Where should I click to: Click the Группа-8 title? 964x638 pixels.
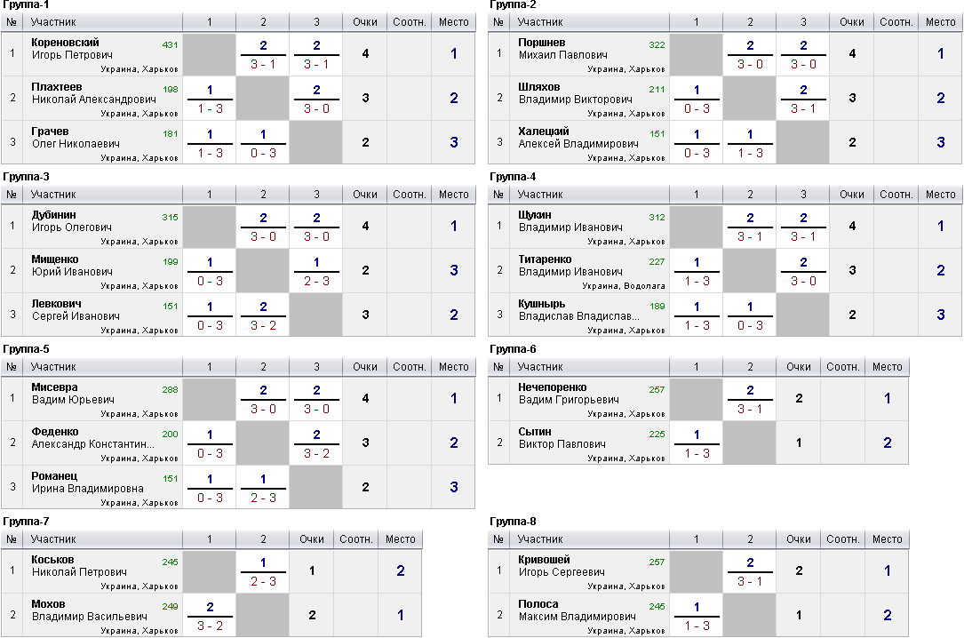click(513, 522)
